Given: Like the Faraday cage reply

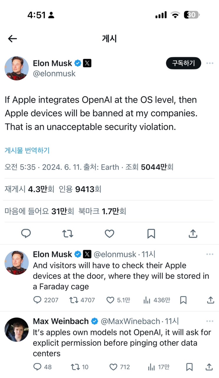Looking at the screenshot, I should [x=110, y=300].
